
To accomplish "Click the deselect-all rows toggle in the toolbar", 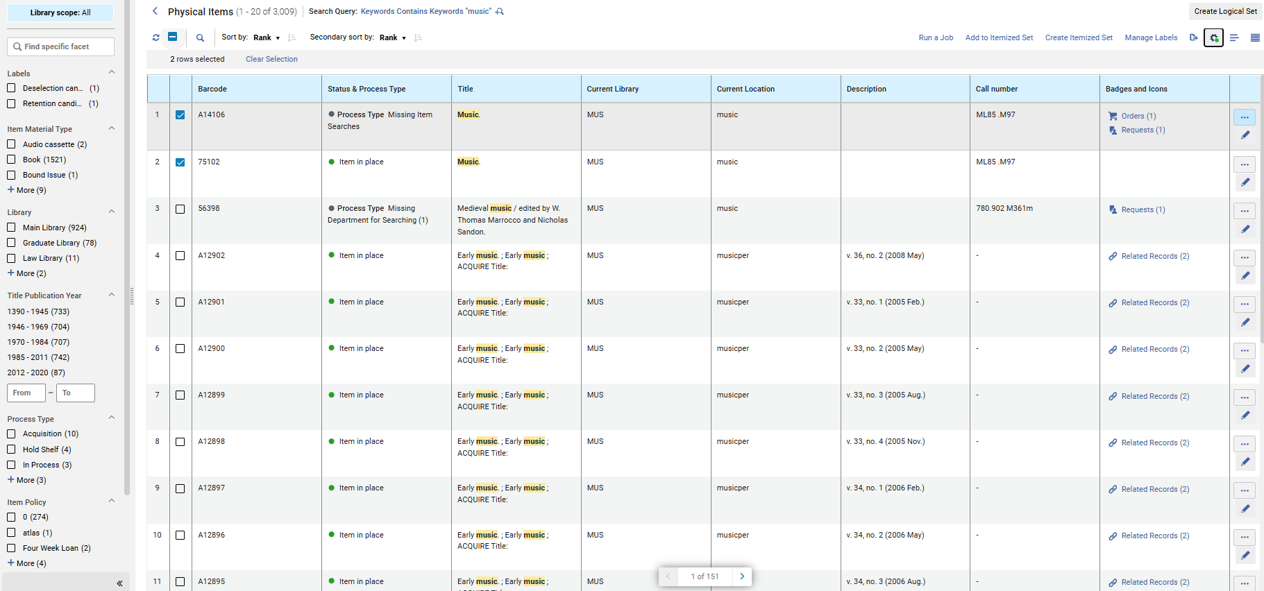I will [x=173, y=37].
